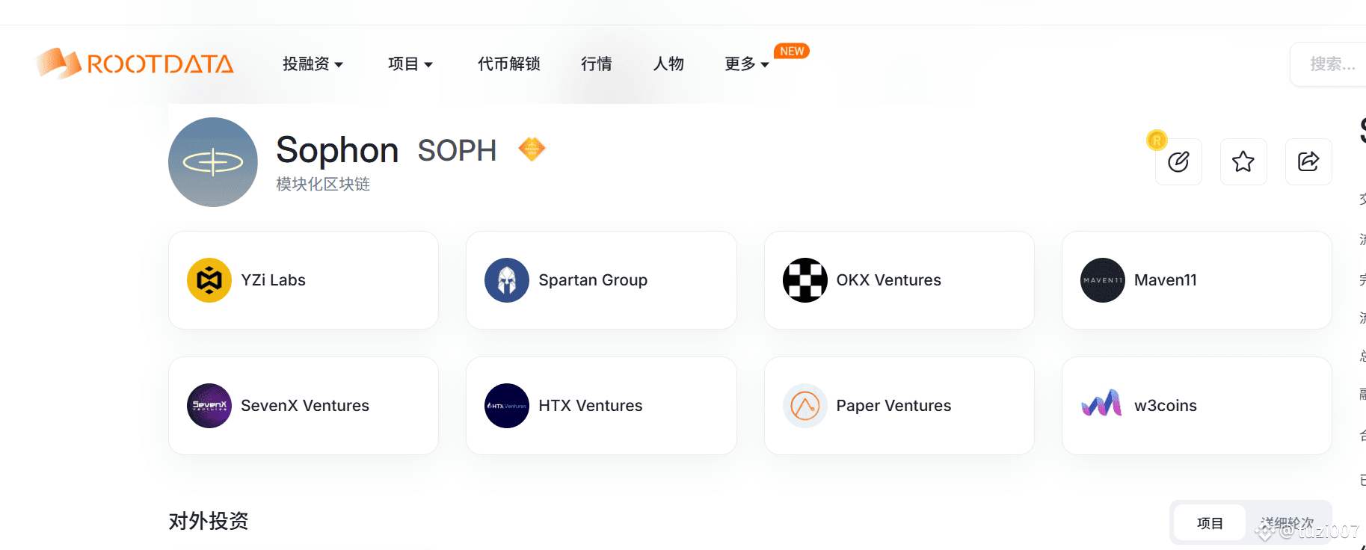Click the Paper Ventures orange logo
The width and height of the screenshot is (1366, 550).
click(x=805, y=406)
